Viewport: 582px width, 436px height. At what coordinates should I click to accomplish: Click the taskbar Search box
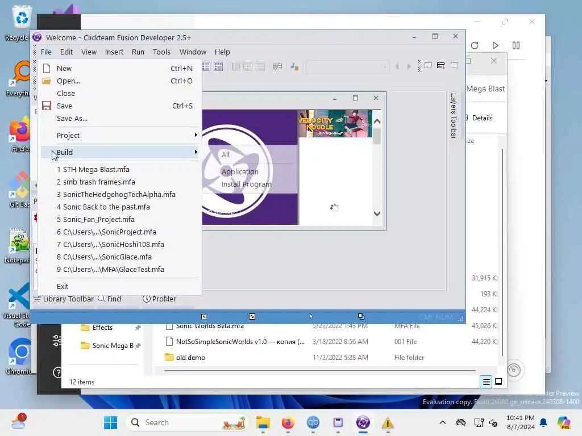[186, 422]
